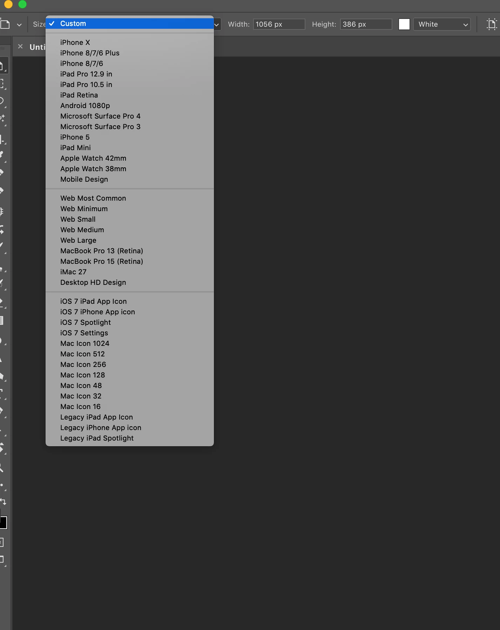Select iPad Pro 10.5 in size
The image size is (500, 630).
pyautogui.click(x=130, y=85)
